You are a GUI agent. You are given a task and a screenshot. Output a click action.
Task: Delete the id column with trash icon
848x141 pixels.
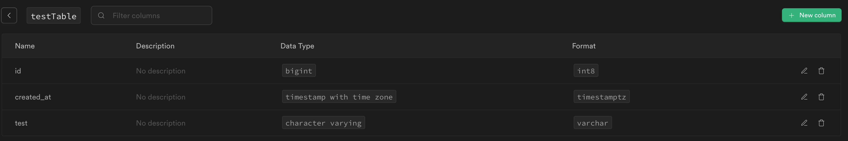pos(821,71)
